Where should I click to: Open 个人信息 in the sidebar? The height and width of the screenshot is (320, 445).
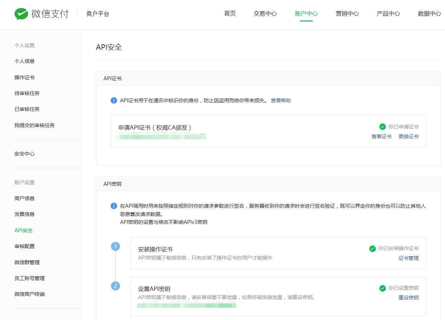pyautogui.click(x=25, y=61)
